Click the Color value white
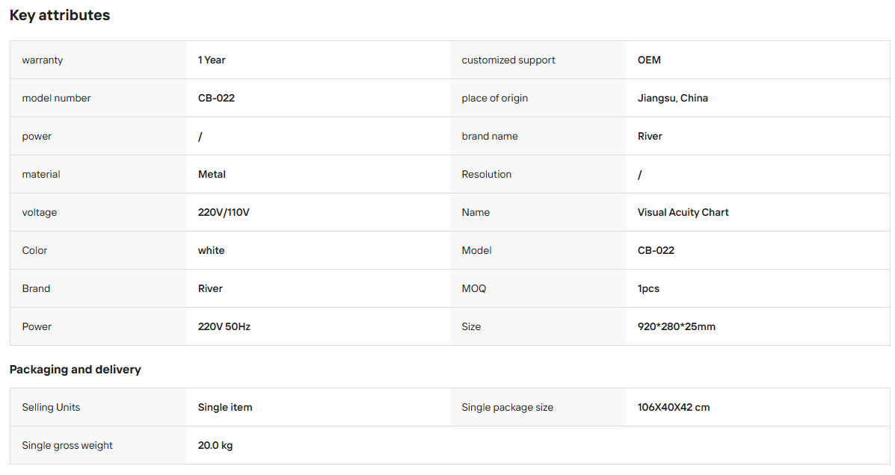Viewport: 895px width, 475px height. (211, 250)
